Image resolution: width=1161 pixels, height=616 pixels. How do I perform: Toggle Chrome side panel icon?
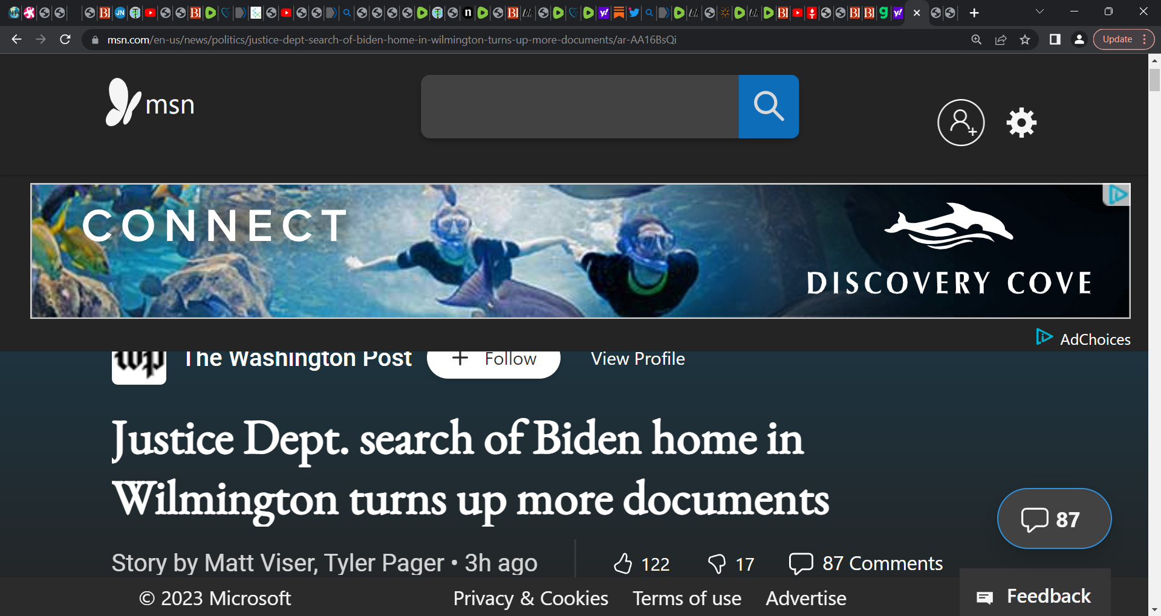(x=1055, y=40)
